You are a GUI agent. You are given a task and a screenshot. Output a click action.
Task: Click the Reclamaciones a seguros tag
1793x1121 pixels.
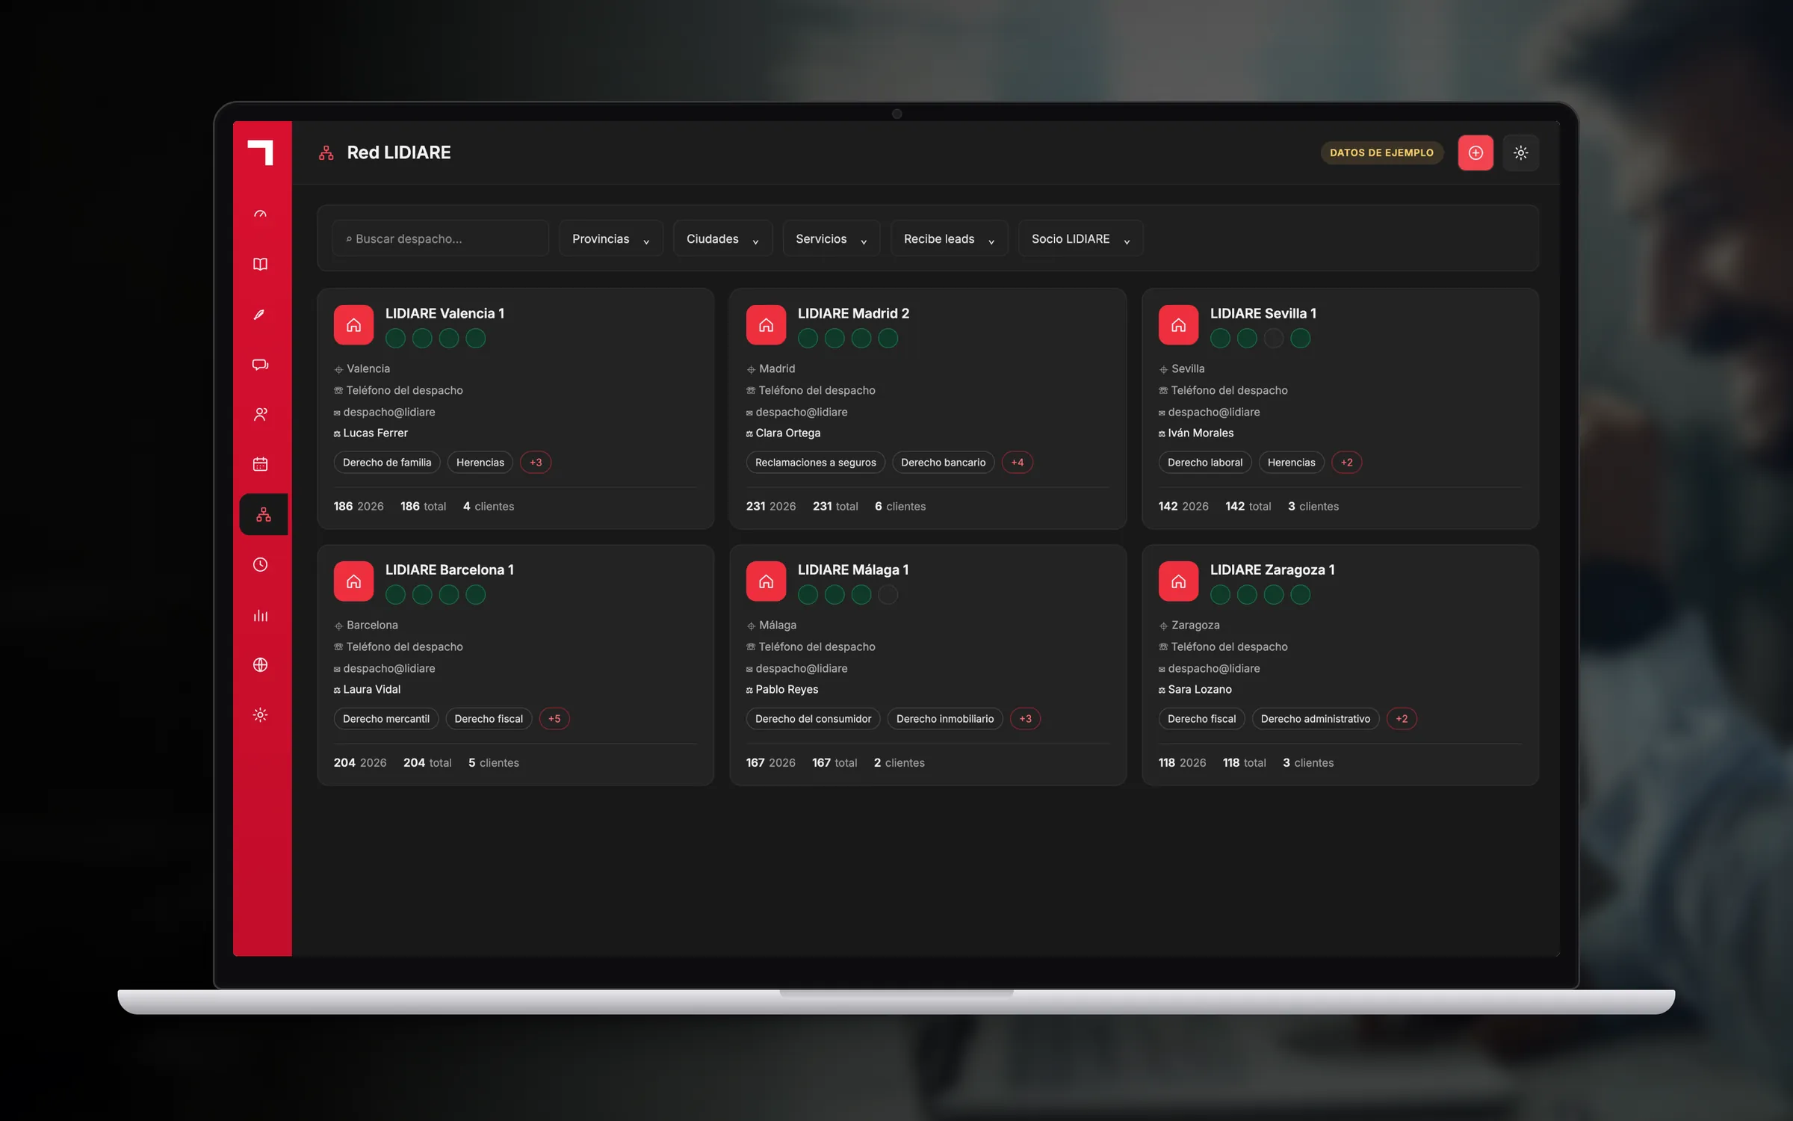coord(815,463)
